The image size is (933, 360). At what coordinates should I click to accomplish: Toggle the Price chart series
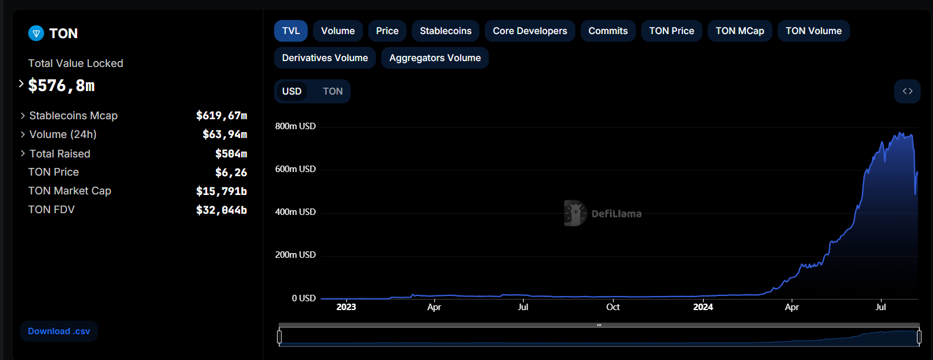[x=387, y=31]
